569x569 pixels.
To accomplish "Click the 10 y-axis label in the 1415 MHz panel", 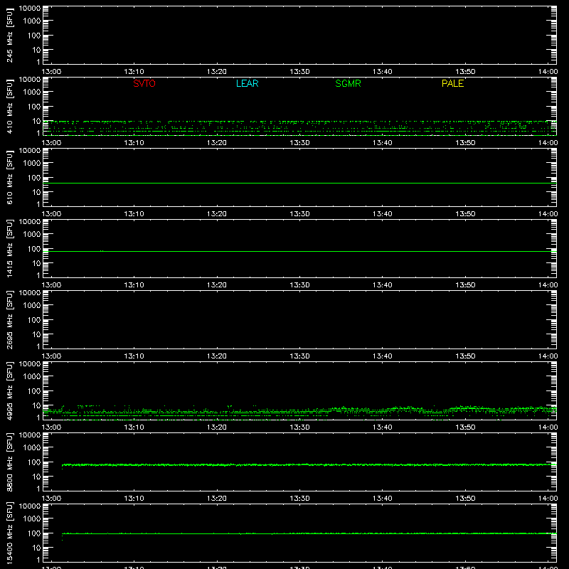I will point(36,263).
